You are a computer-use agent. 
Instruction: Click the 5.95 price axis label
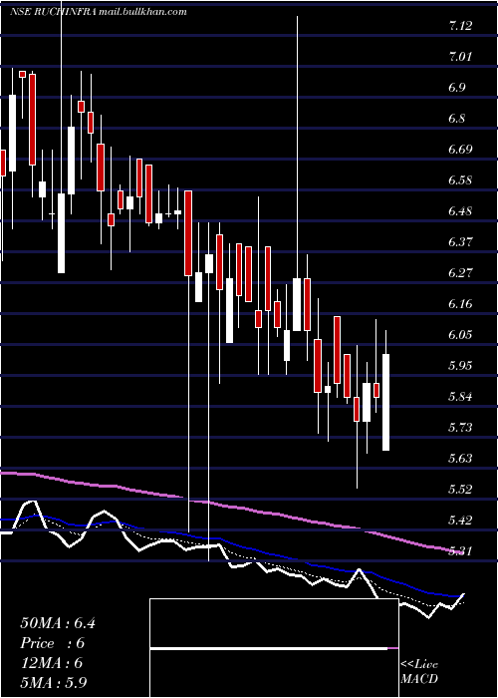460,366
